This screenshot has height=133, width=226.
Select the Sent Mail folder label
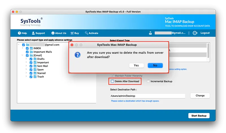[x=43, y=66]
